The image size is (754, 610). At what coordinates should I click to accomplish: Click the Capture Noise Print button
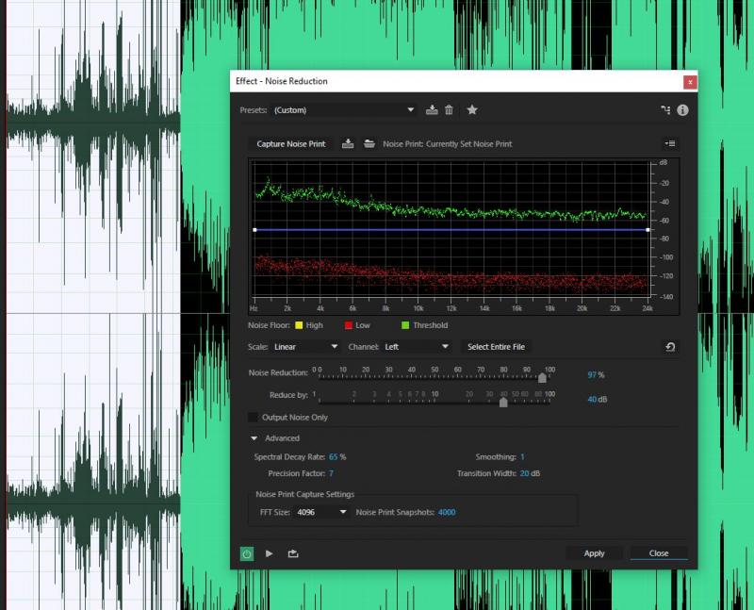pos(291,144)
